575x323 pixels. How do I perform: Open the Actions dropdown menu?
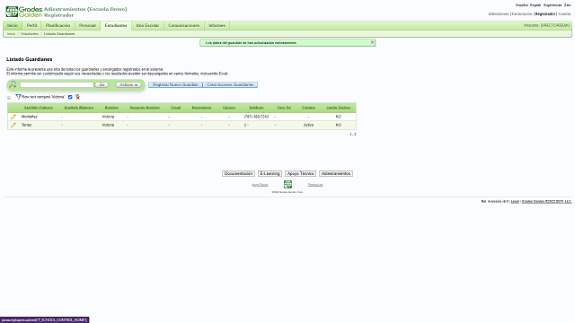pos(128,84)
